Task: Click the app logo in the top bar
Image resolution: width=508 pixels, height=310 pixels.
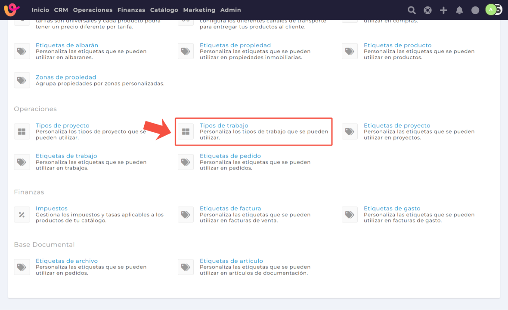Action: tap(12, 9)
